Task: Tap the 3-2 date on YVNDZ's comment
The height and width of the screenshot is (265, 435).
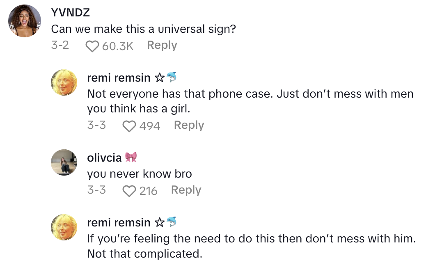Action: 60,45
